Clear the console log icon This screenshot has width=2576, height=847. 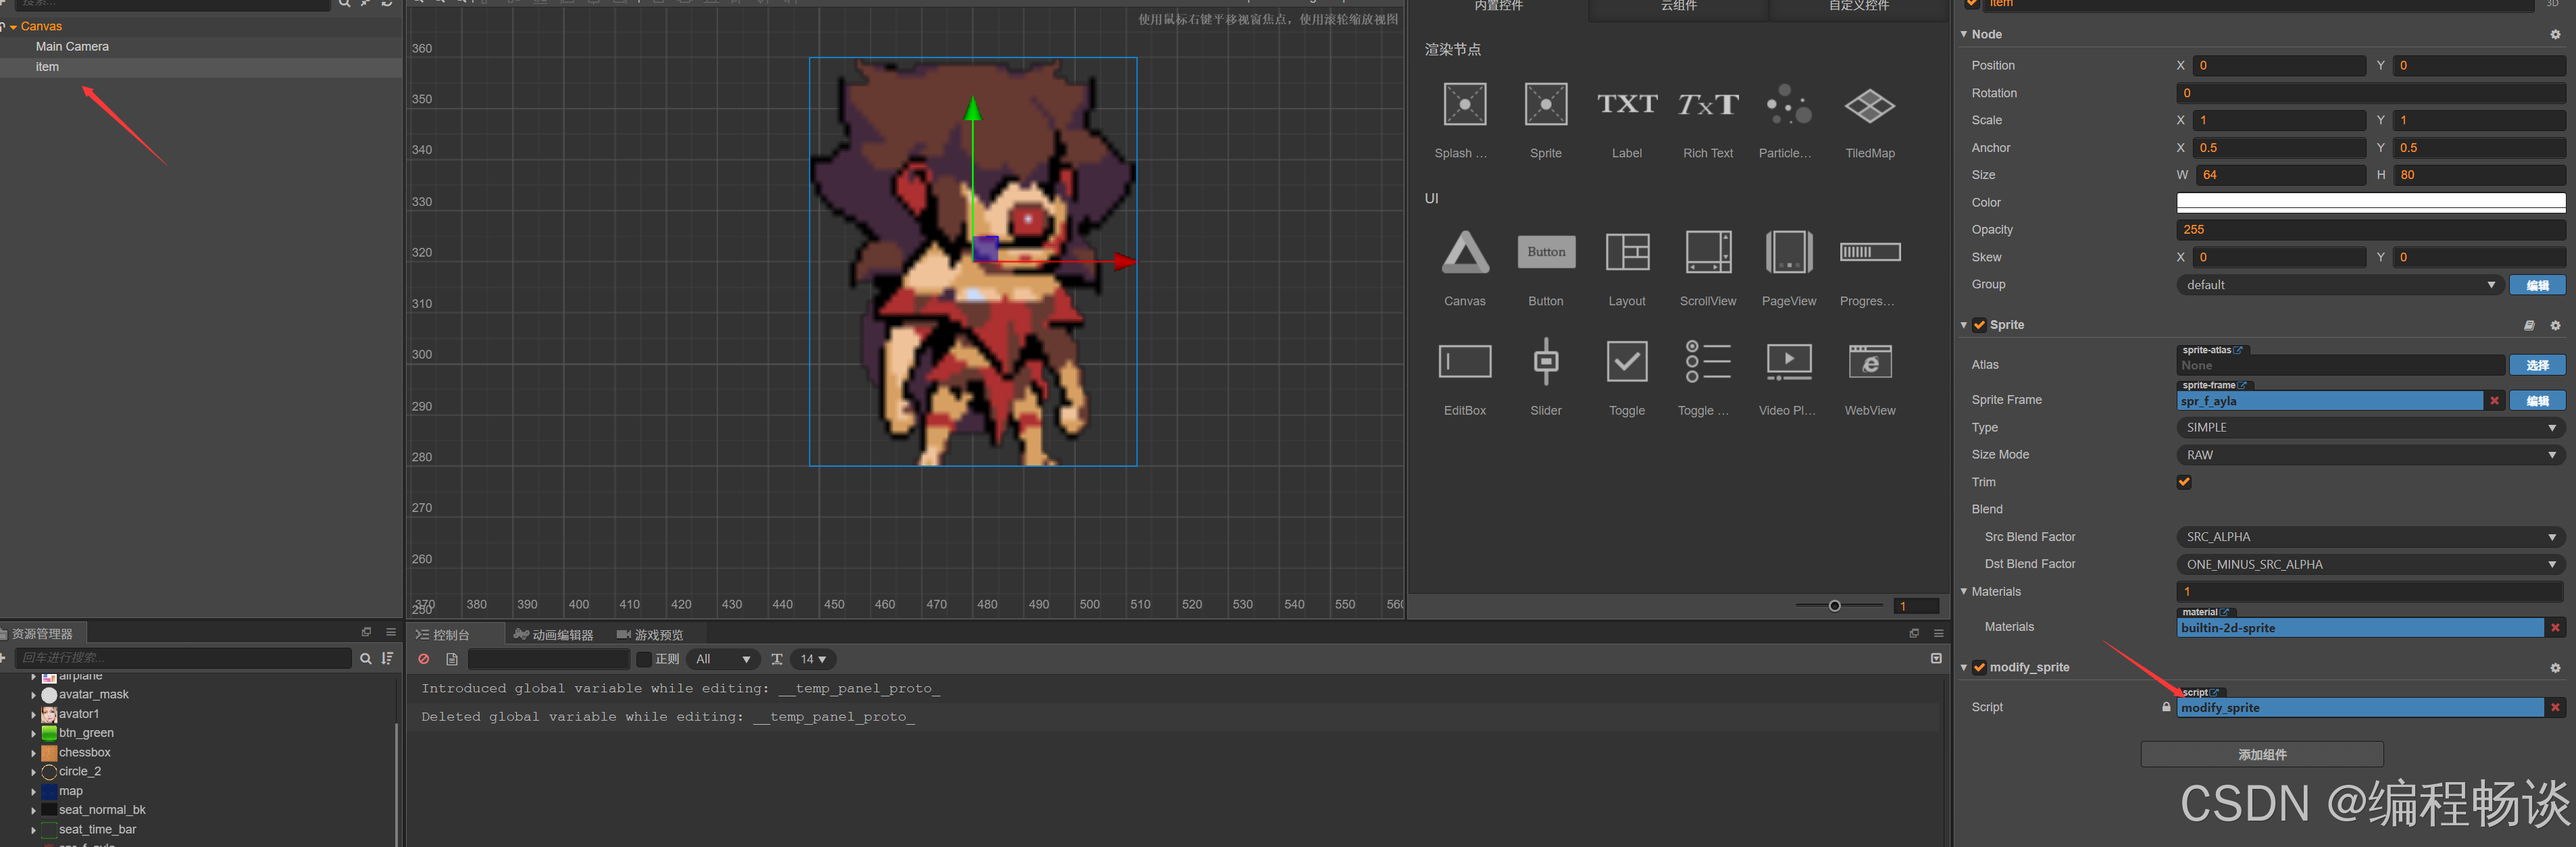pos(424,659)
